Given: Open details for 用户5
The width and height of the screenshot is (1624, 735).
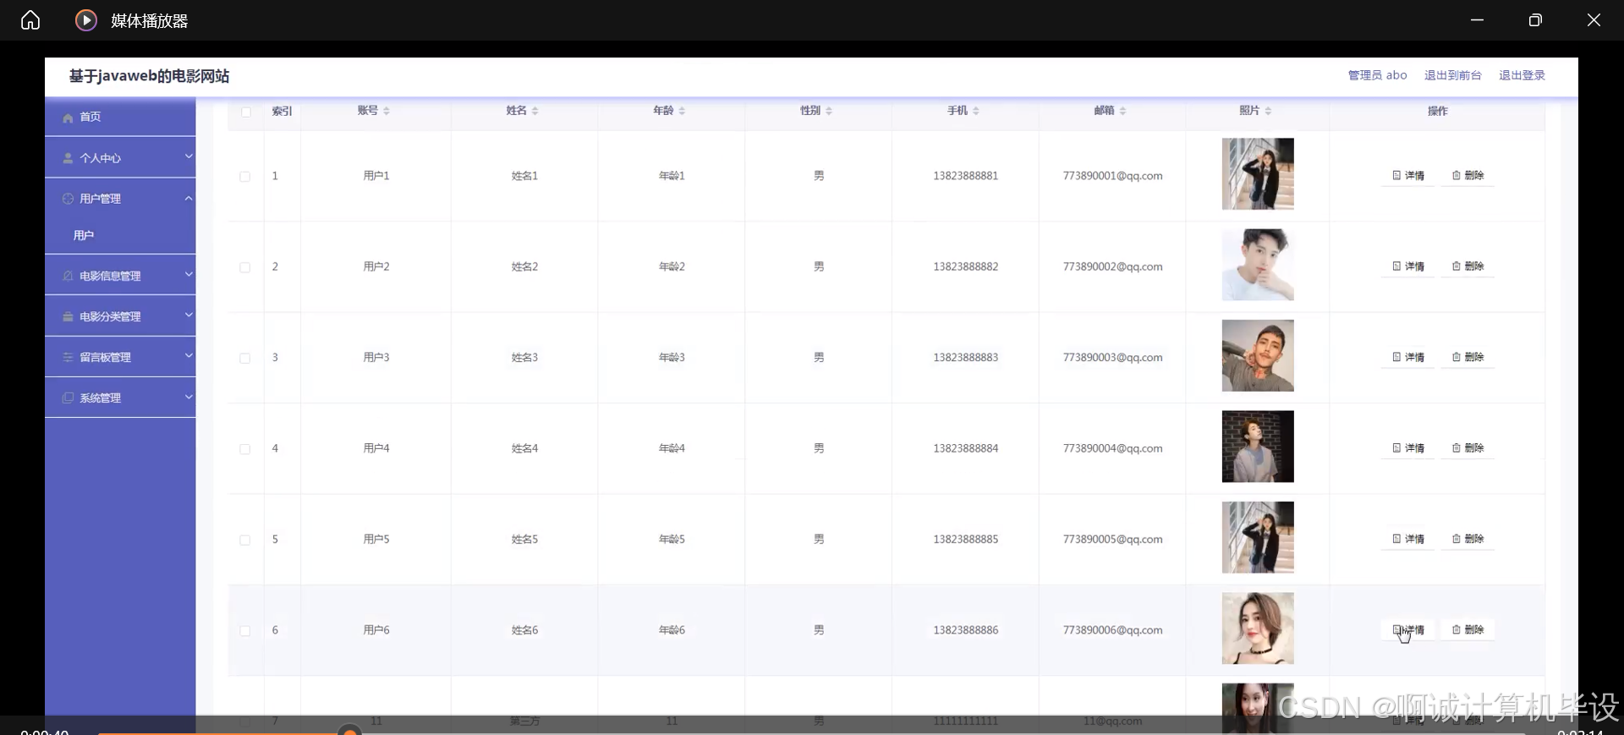Looking at the screenshot, I should click(1408, 539).
